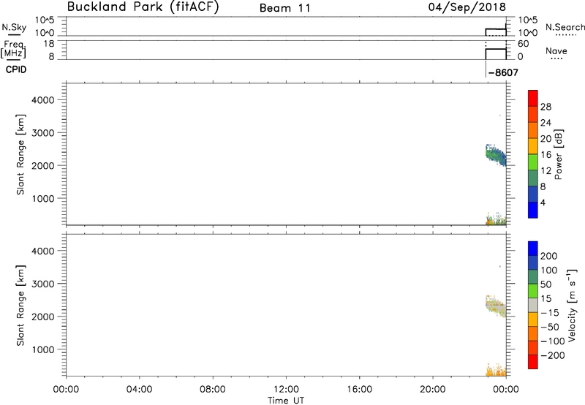Pick the Velocity segment between -100 and -50
Image resolution: width=585 pixels, height=405 pixels.
click(533, 333)
